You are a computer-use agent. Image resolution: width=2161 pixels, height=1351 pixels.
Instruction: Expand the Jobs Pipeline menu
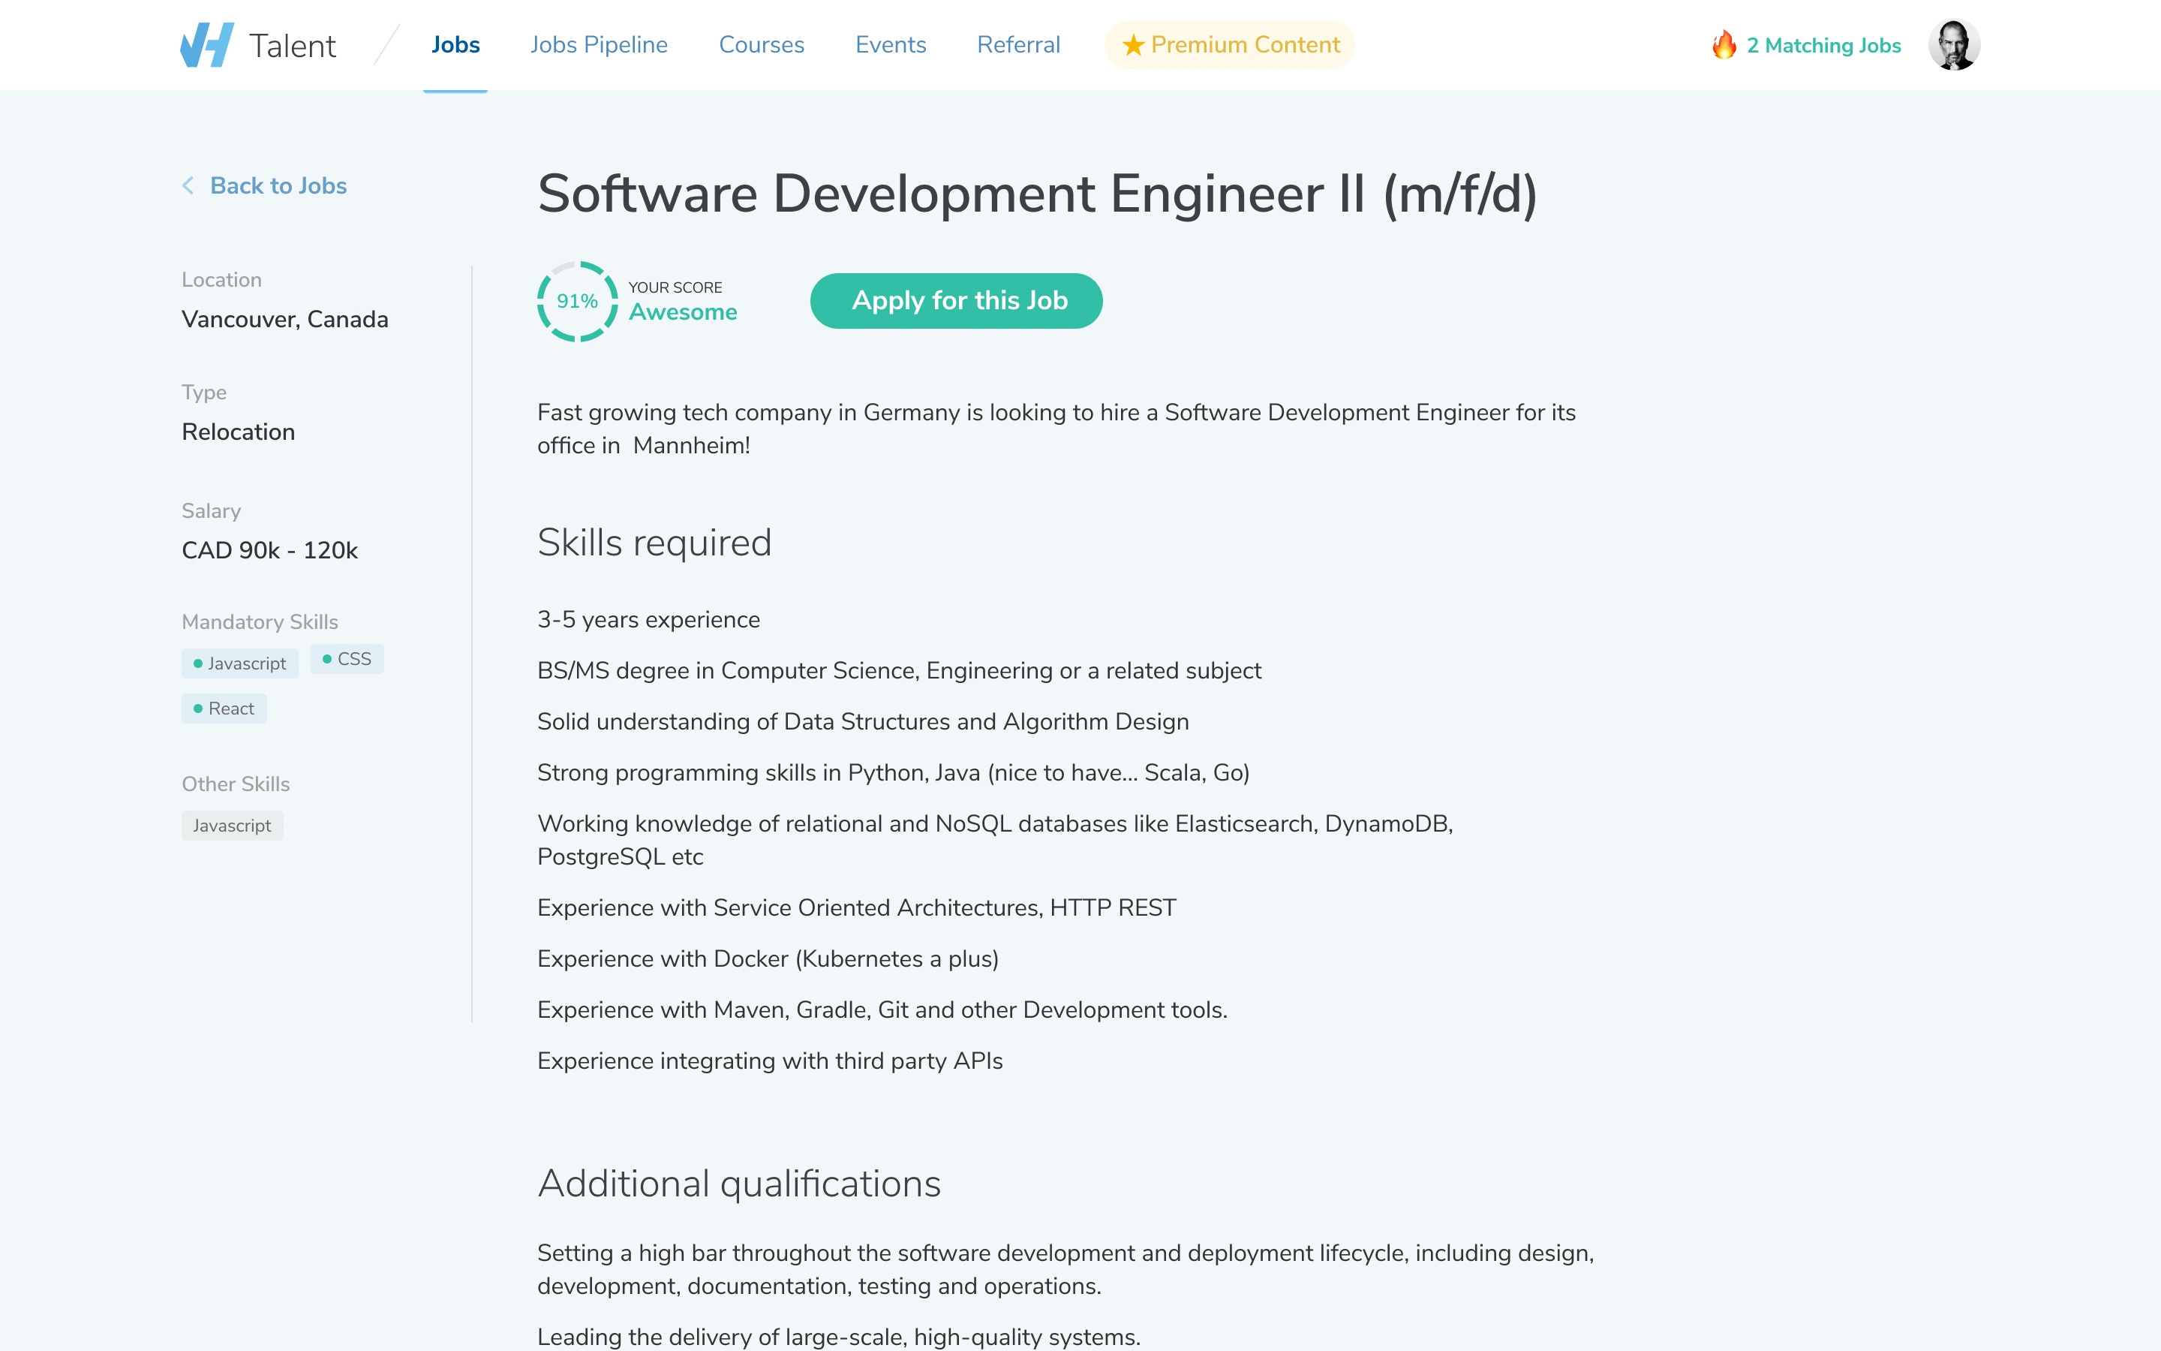pyautogui.click(x=600, y=44)
